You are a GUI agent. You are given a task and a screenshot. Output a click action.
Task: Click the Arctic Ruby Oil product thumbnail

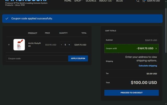tap(19, 45)
